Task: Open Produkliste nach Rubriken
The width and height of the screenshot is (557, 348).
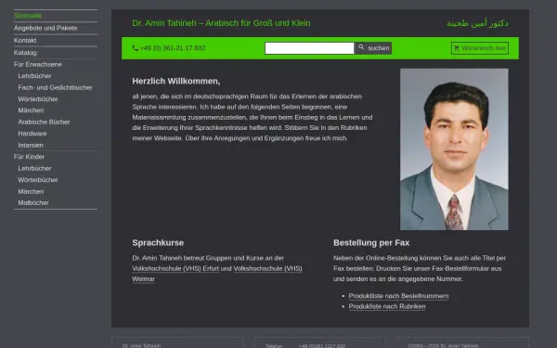Action: [x=387, y=306]
